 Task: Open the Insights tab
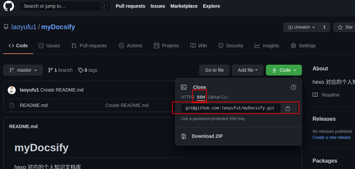coord(267,46)
